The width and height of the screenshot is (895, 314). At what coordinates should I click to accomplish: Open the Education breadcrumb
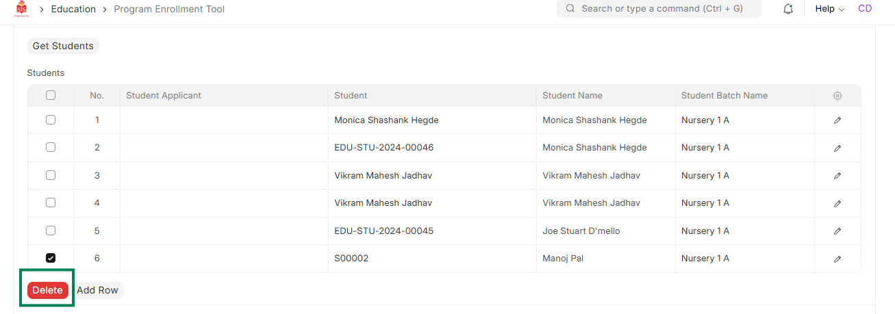[73, 9]
